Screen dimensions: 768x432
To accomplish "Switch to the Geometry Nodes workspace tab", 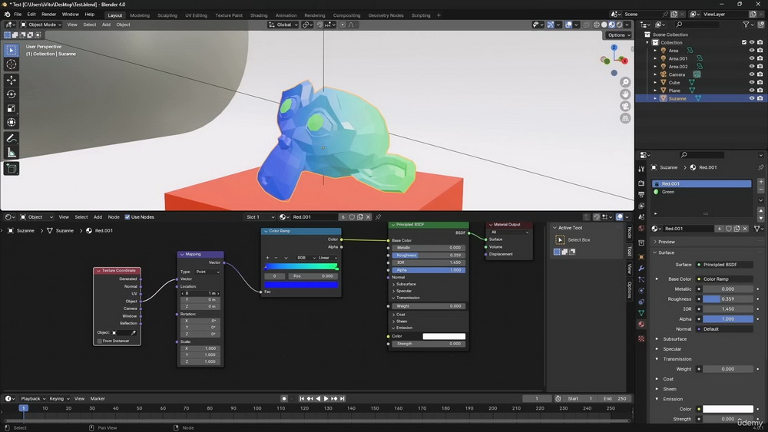I will [386, 15].
